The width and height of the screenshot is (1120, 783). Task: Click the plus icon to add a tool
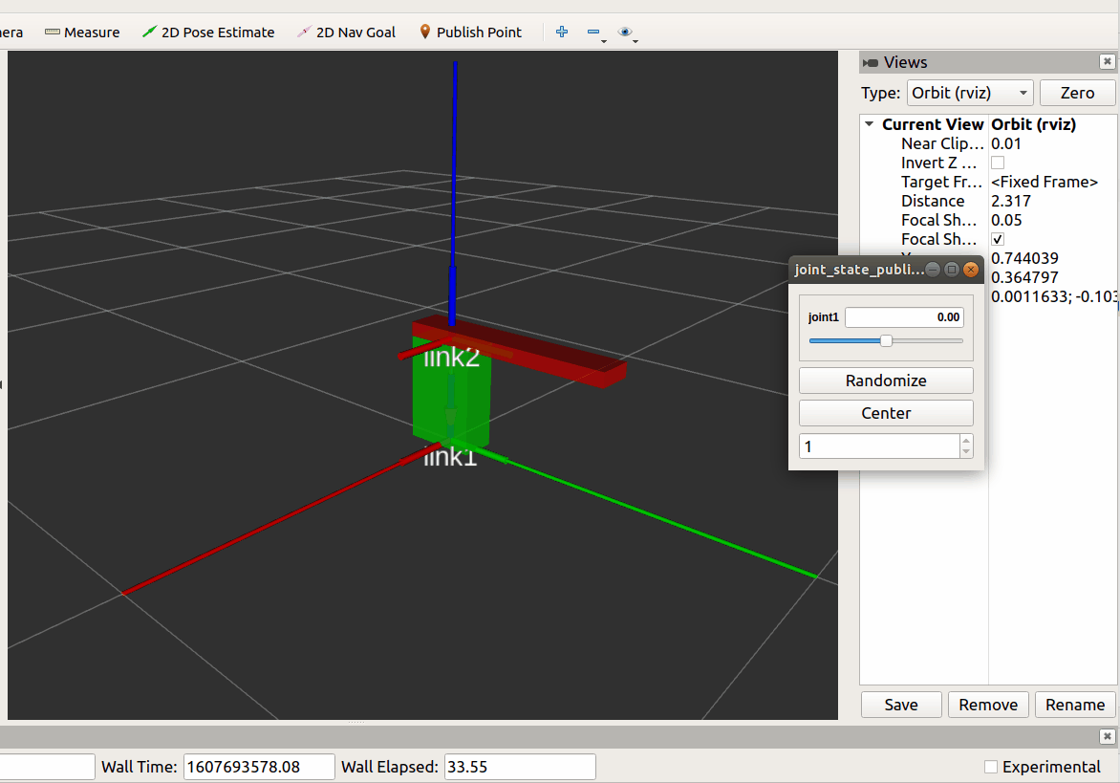(x=562, y=32)
